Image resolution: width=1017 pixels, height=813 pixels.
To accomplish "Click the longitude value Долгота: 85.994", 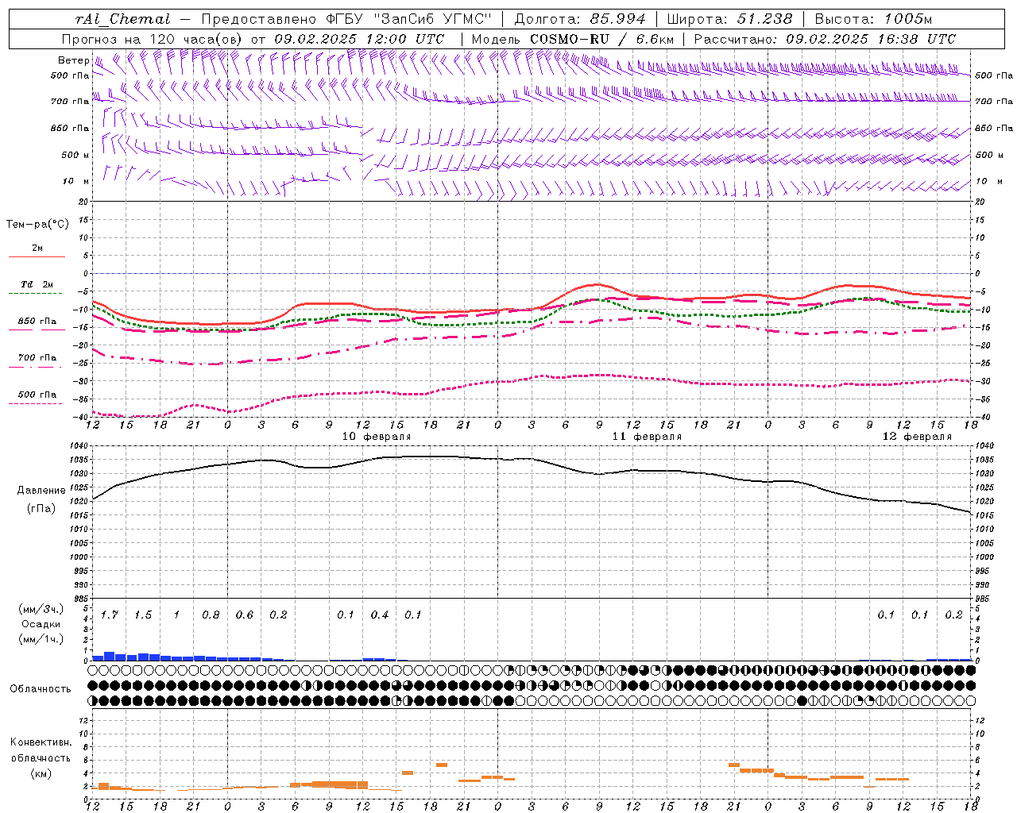I will (581, 19).
